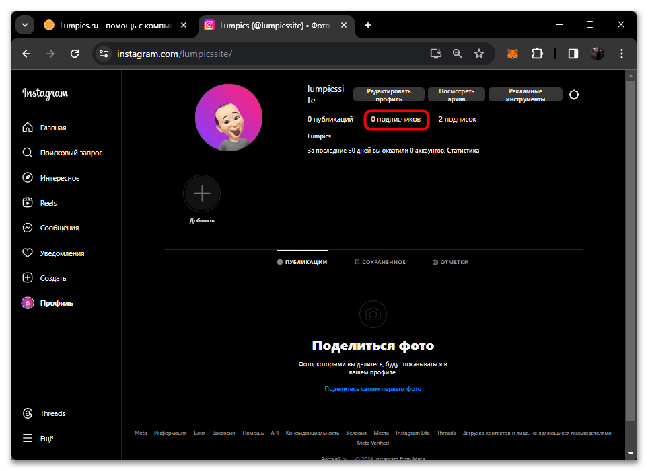Open the Условия footer link
This screenshot has height=471, width=648.
coord(356,433)
